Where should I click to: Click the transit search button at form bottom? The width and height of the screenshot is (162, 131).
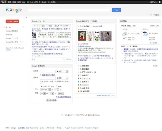pos(52,100)
